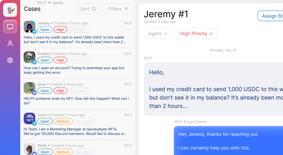Click the Sort button
The width and height of the screenshot is (283, 155).
tap(88, 9)
